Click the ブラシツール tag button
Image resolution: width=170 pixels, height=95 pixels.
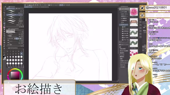[x=122, y=65]
